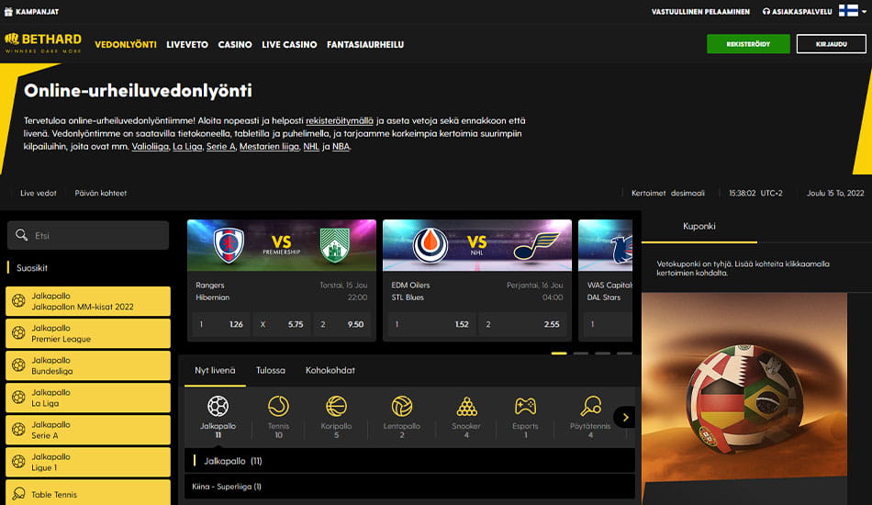Change Kertoimet desimaali odds format
This screenshot has width=872, height=505.
tap(668, 193)
